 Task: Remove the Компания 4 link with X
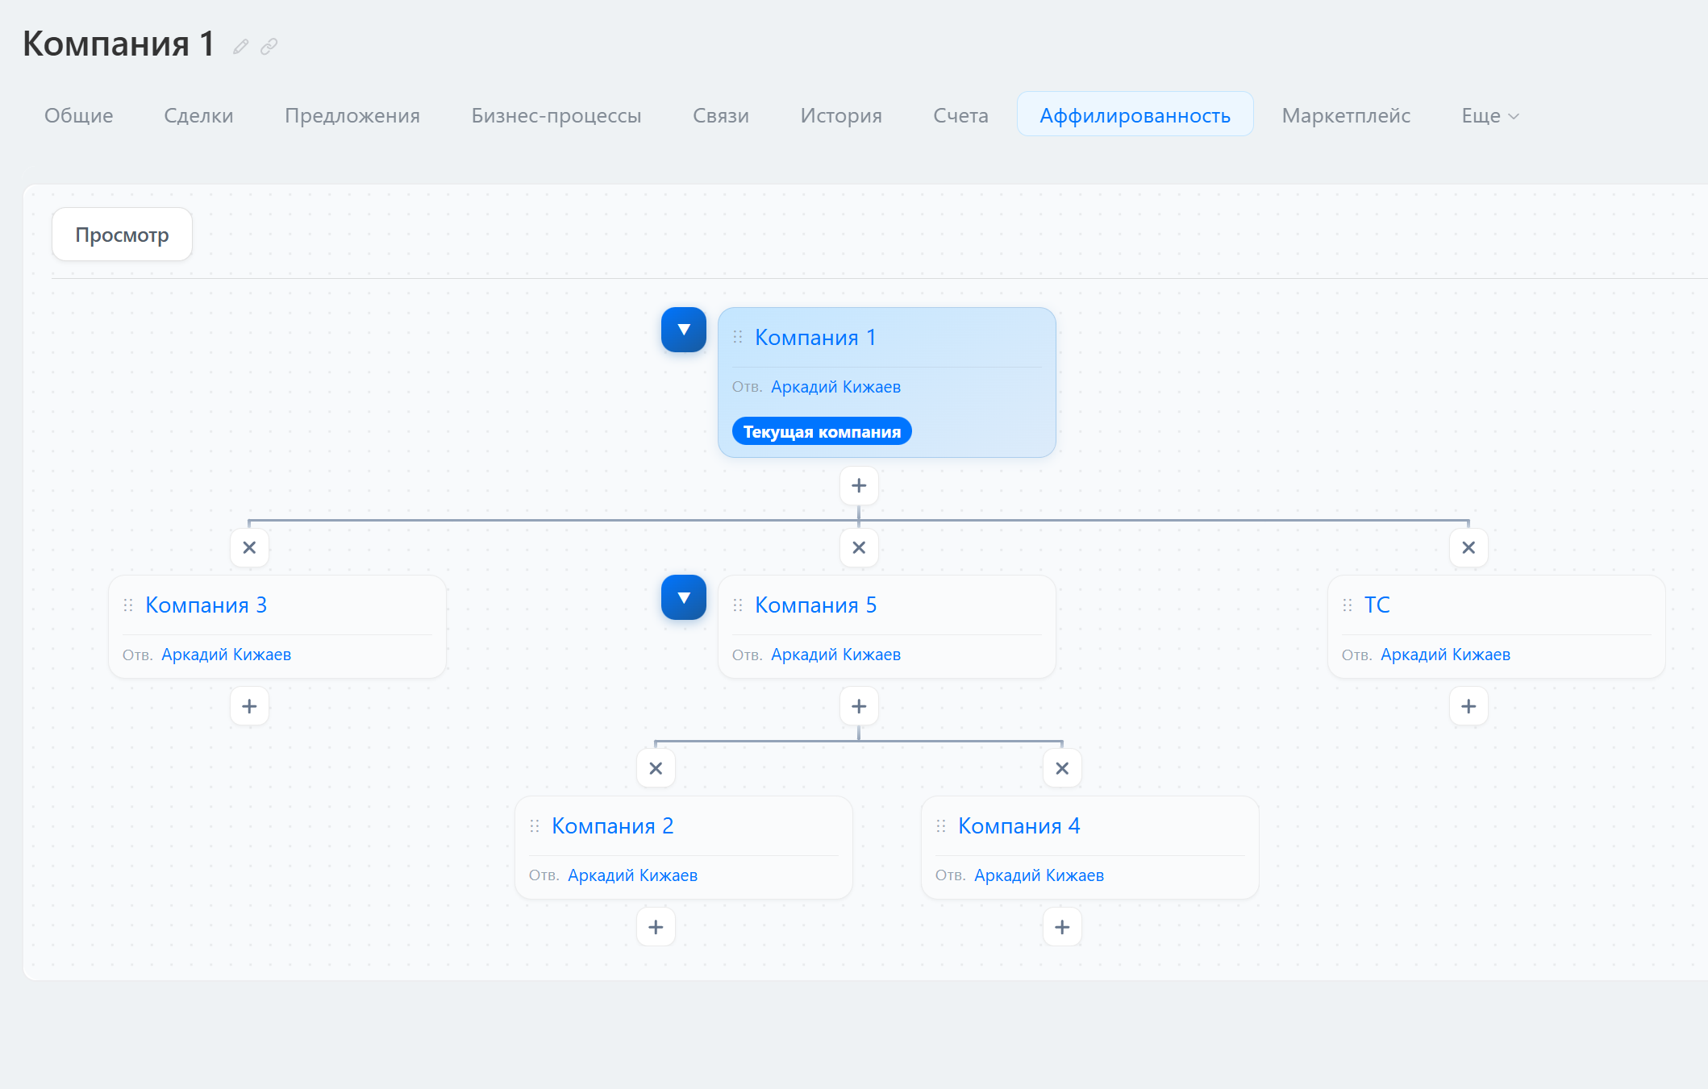1062,769
